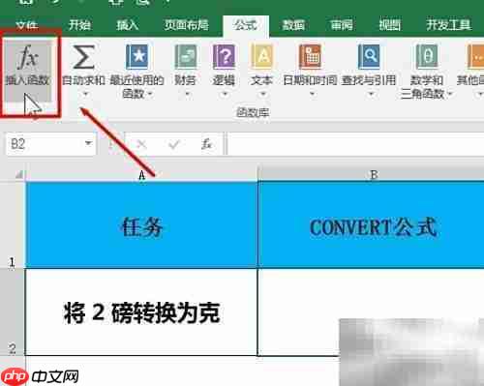Expand the Financial dropdown arrow

pyautogui.click(x=187, y=94)
